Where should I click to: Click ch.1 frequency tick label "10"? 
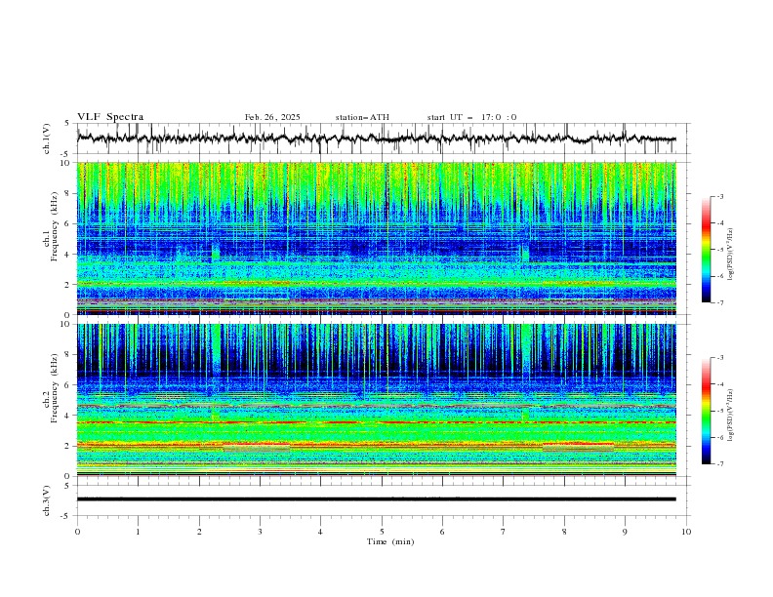click(65, 163)
